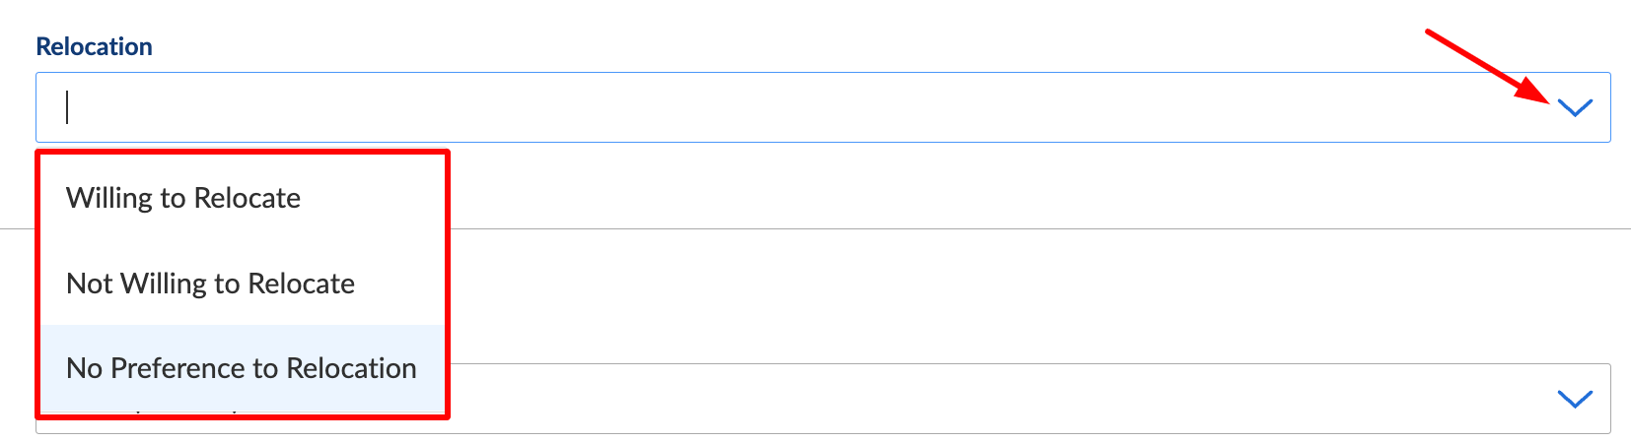Open the Relocation dropdown chevron
Image resolution: width=1631 pixels, height=443 pixels.
click(1575, 107)
